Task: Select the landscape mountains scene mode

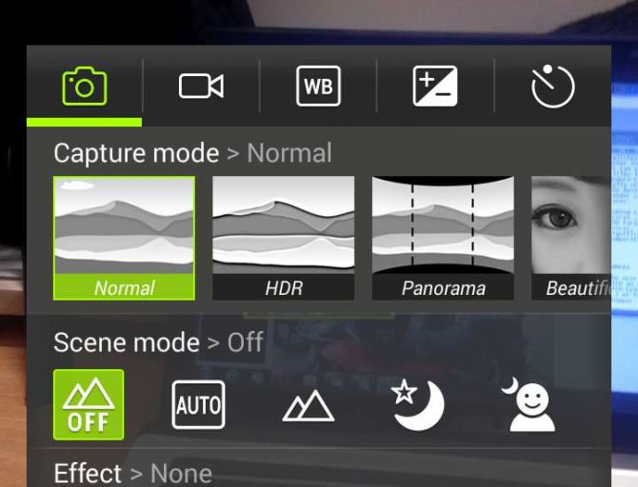Action: coord(309,405)
